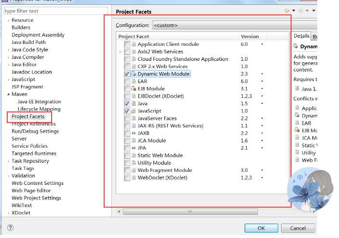Image resolution: width=339 pixels, height=238 pixels.
Task: Click the EAR facet icon in facet list
Action: click(134, 82)
